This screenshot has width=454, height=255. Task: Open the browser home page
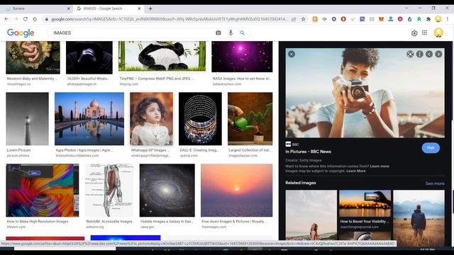[x=35, y=19]
